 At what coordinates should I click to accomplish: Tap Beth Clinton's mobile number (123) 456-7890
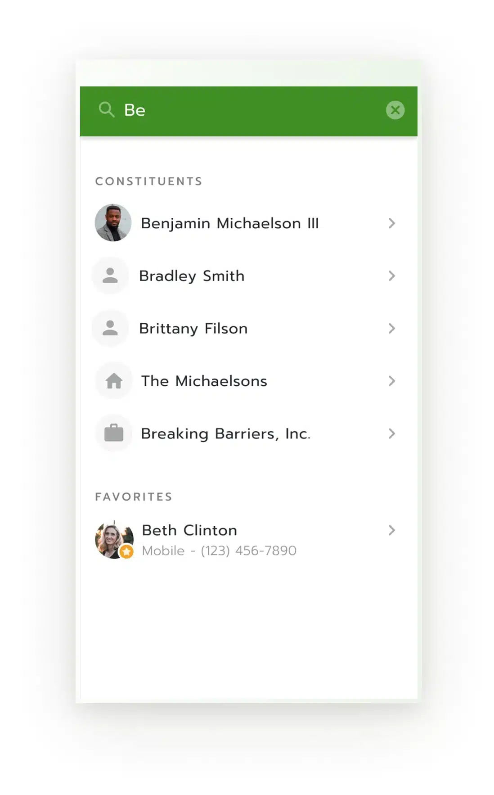tap(248, 551)
